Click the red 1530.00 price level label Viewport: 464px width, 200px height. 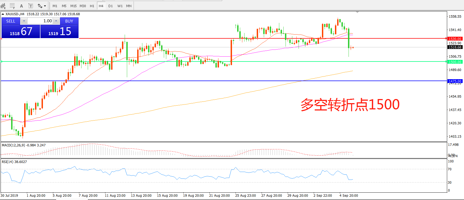454,39
